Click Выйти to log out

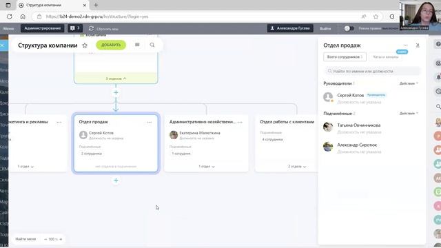click(325, 28)
